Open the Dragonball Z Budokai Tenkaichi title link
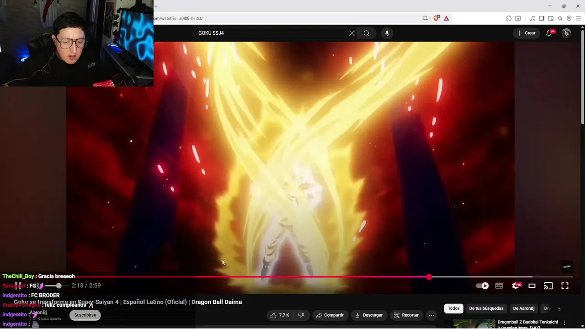The height and width of the screenshot is (329, 585). 527,324
